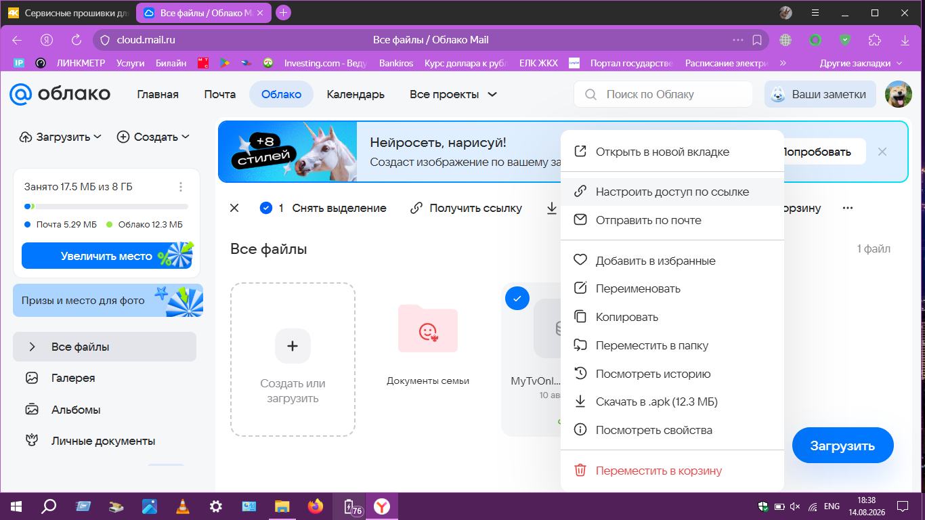Choose Настроить доступ по ссылке
This screenshot has height=520, width=925.
(x=672, y=192)
